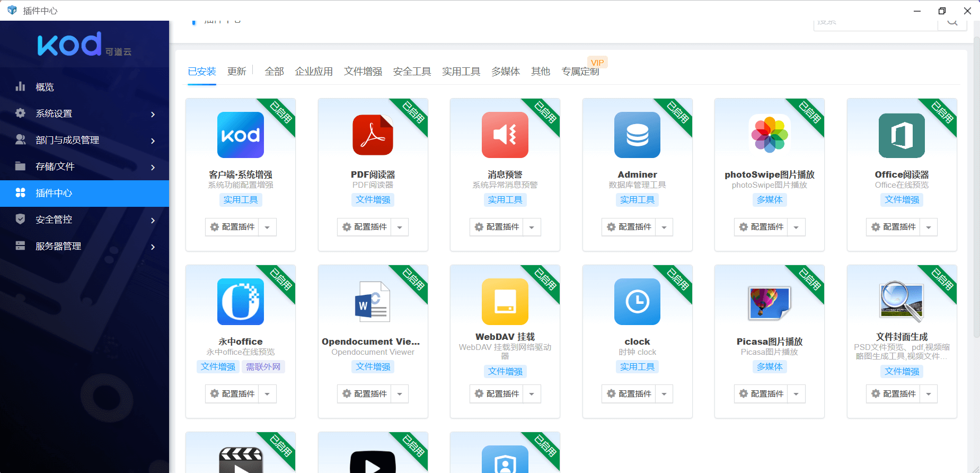Click the 消息预警 speaker icon

pyautogui.click(x=505, y=135)
